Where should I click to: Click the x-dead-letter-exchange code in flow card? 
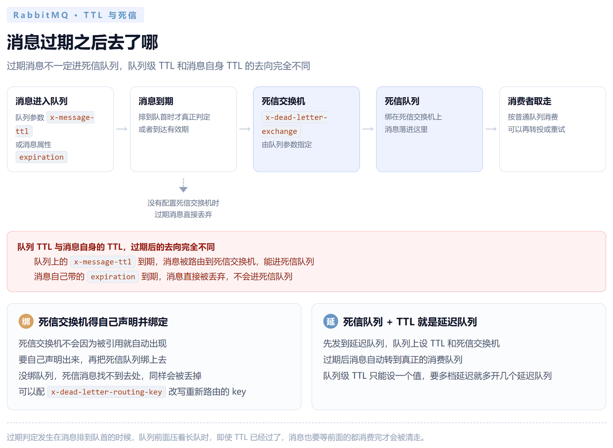[295, 124]
